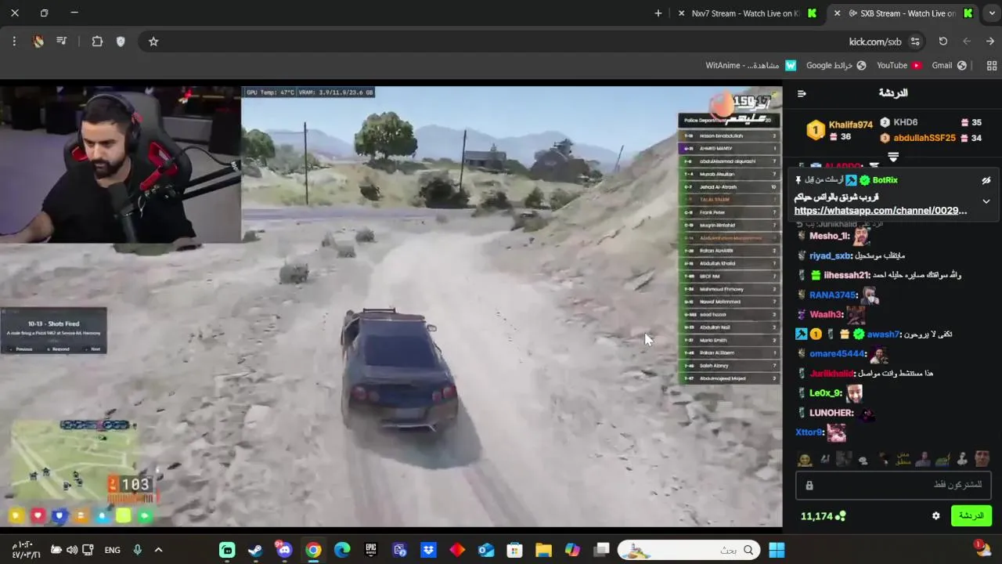1002x564 pixels.
Task: Open the Extensions puzzle icon
Action: coord(97,42)
